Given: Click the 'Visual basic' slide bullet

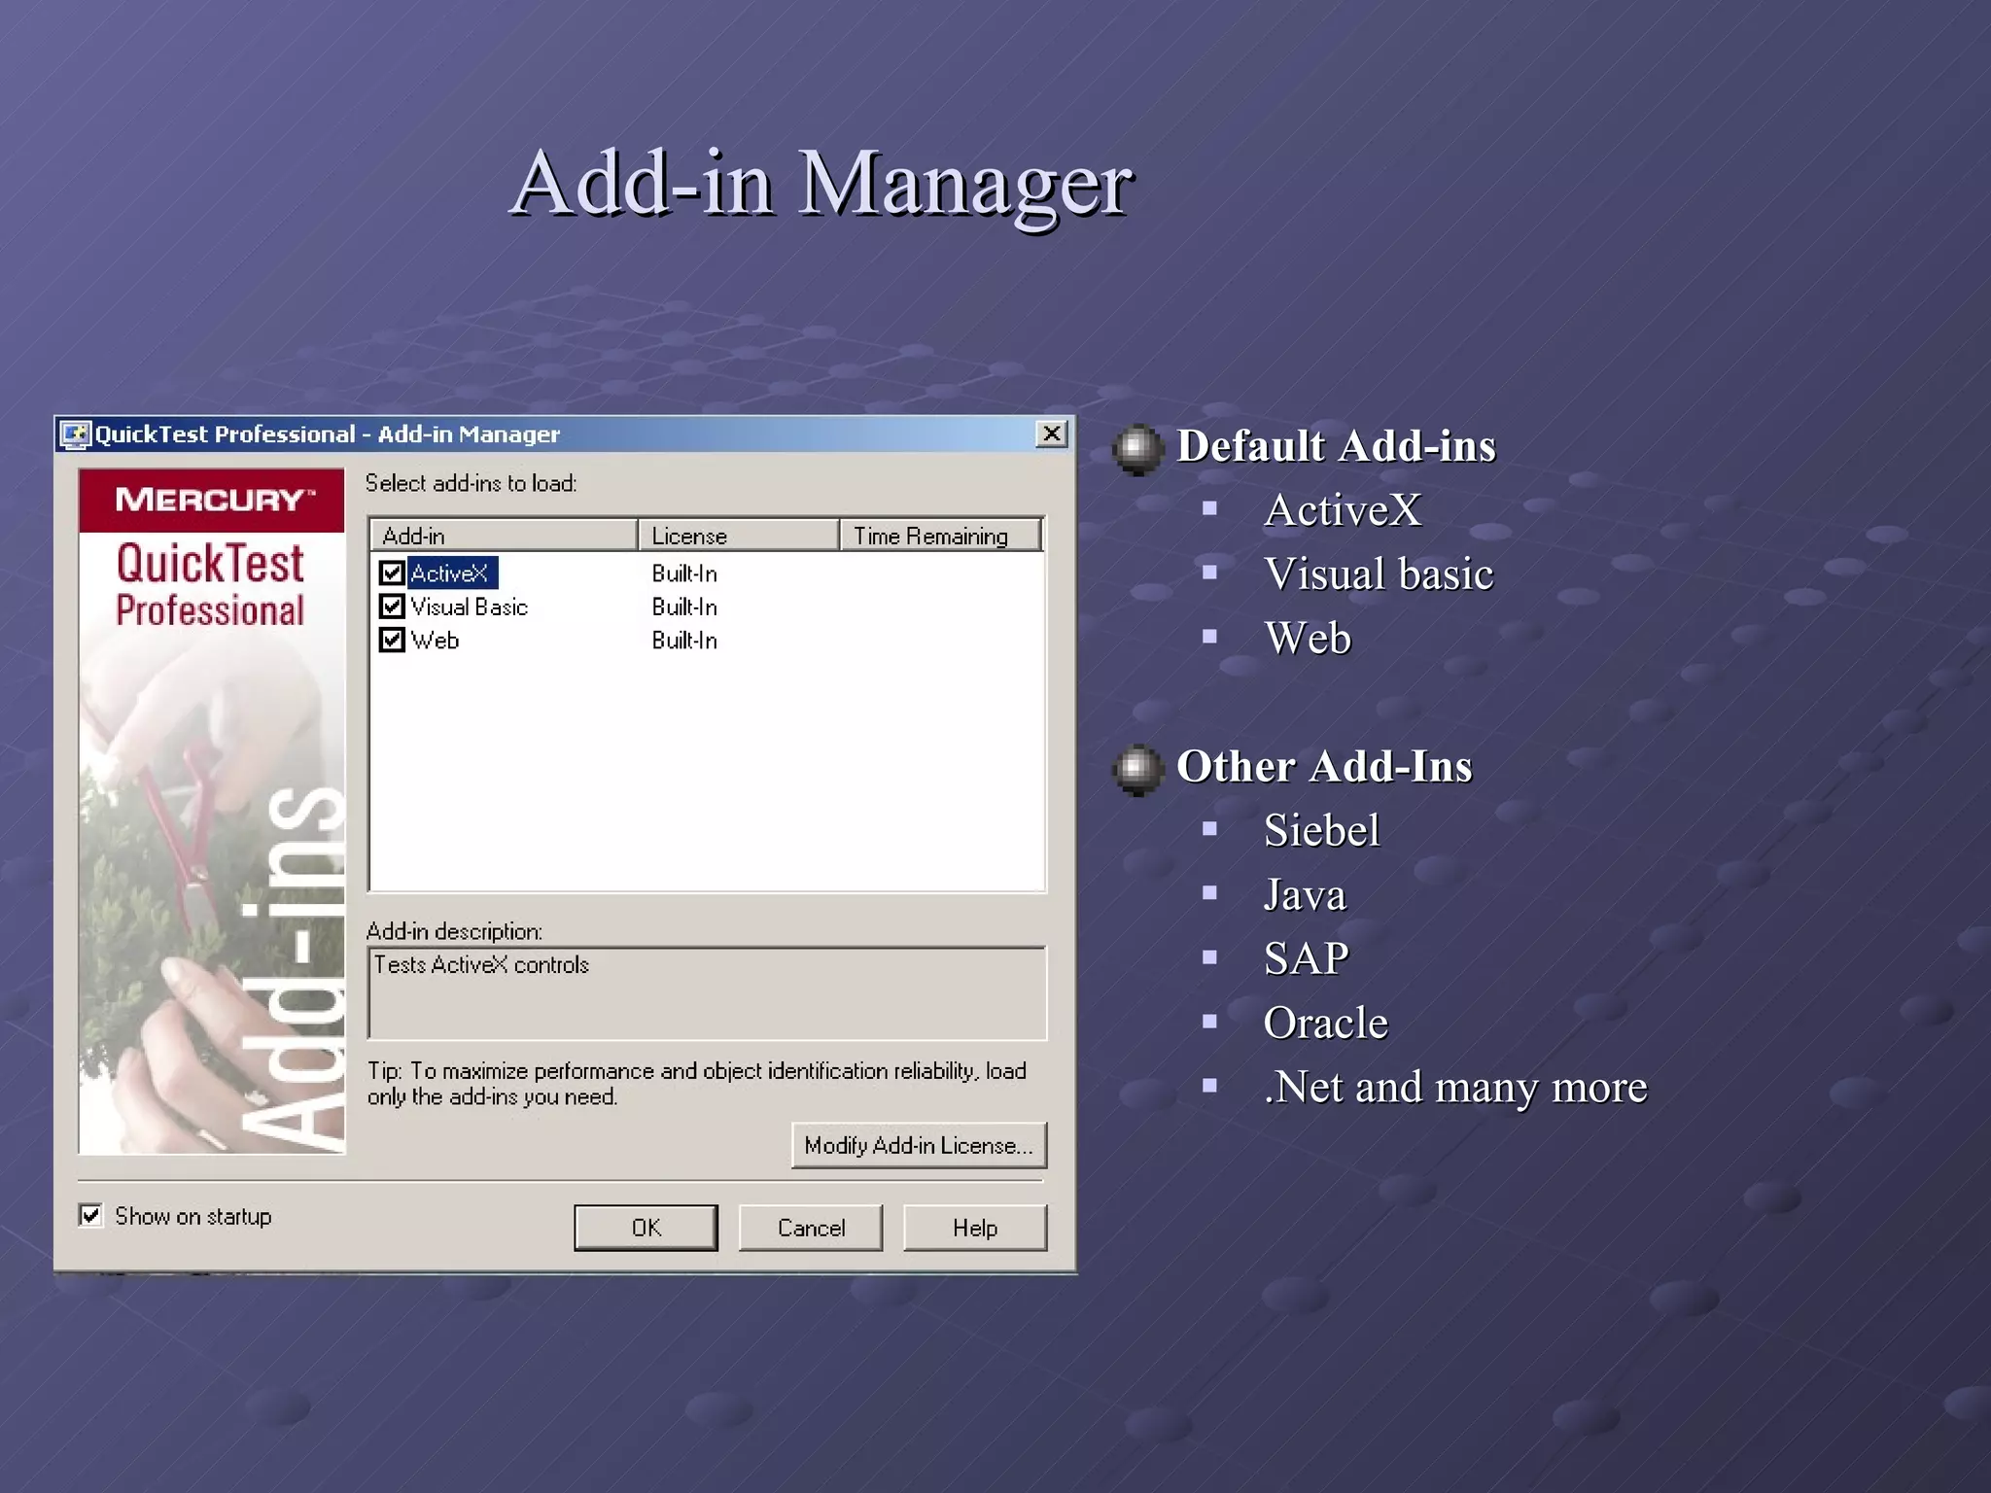Looking at the screenshot, I should pos(1379,573).
